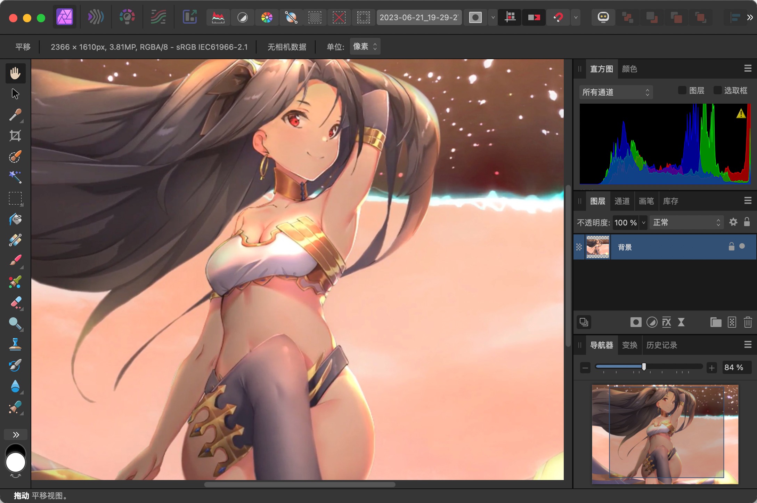Select the Selection Brush tool

tap(15, 157)
